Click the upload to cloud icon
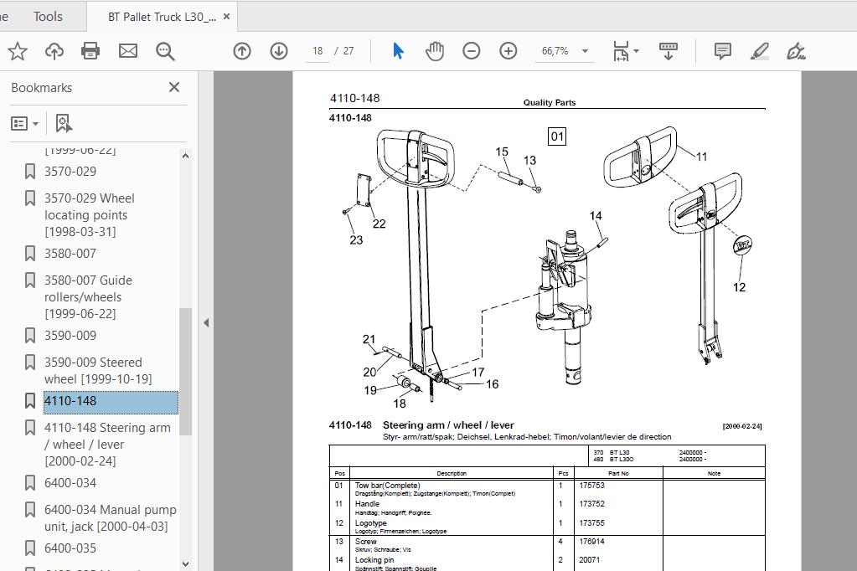857x571 pixels. pos(54,51)
